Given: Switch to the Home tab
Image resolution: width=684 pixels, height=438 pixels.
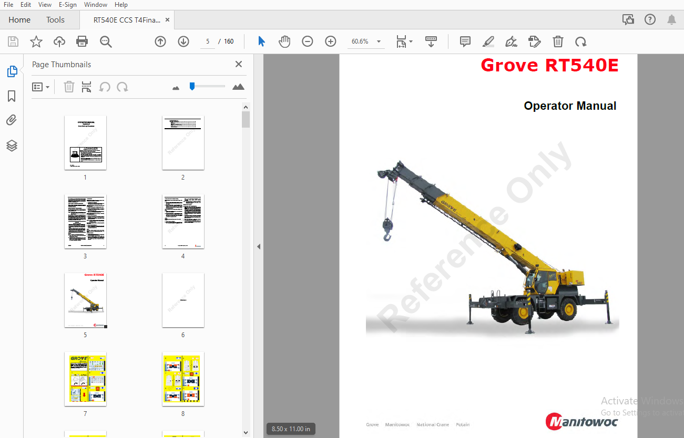Looking at the screenshot, I should coord(19,20).
